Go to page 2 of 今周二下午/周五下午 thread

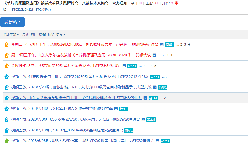(181, 44)
